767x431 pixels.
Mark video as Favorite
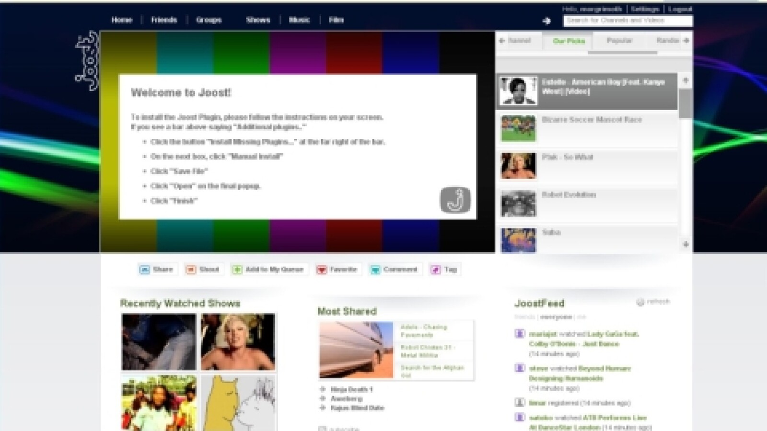click(x=321, y=270)
